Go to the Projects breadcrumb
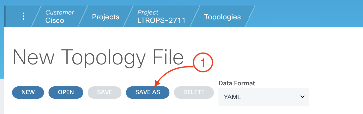This screenshot has width=363, height=114. point(106,17)
